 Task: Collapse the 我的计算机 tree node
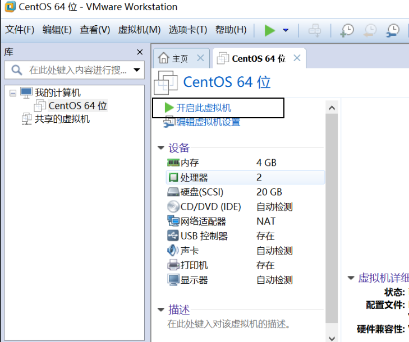(x=13, y=93)
